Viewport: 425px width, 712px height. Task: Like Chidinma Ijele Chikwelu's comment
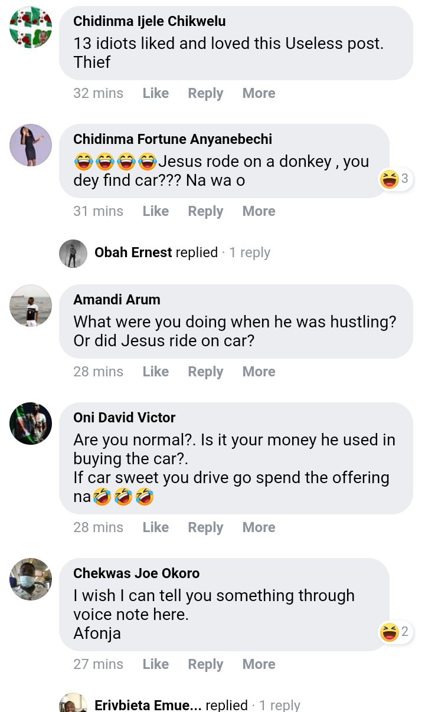coord(155,93)
